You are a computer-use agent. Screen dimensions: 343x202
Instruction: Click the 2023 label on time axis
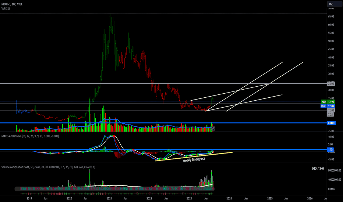pyautogui.click(x=189, y=198)
